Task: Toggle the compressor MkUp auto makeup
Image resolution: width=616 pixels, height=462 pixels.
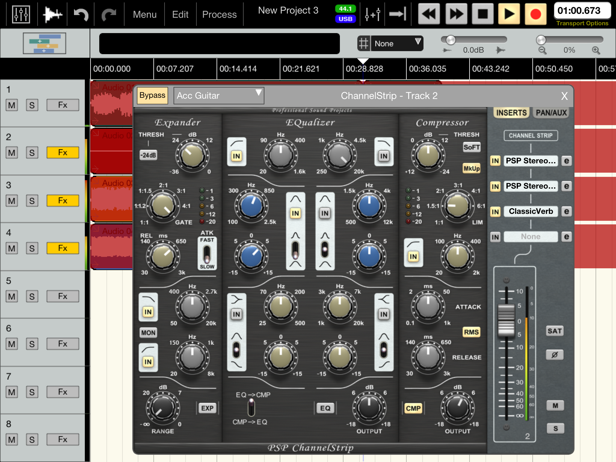Action: 471,168
